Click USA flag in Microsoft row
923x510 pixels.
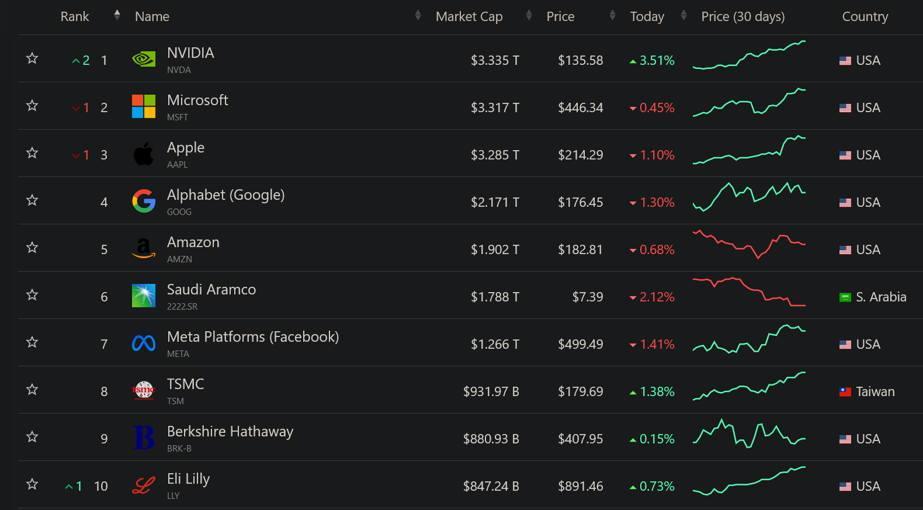[x=845, y=108]
